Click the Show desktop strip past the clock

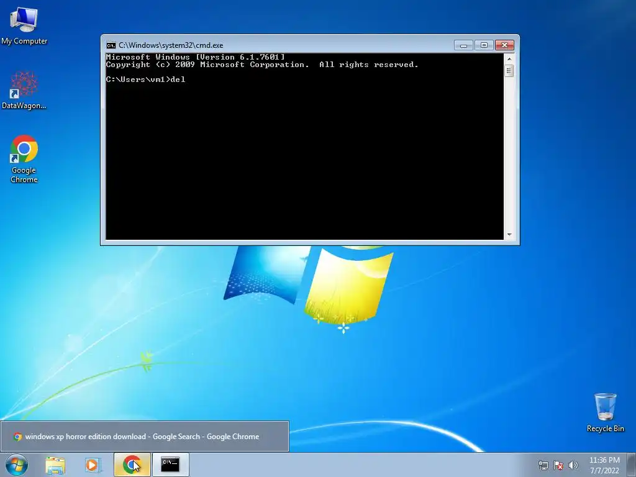[x=633, y=465]
